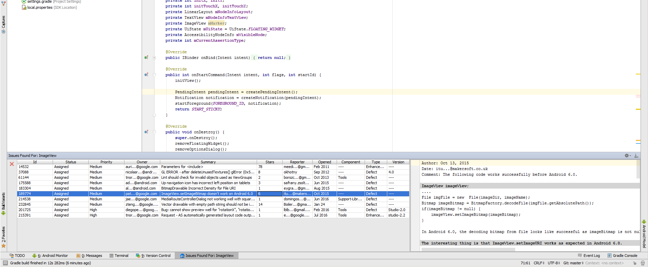Select issue 61144 about Lint ViewGroups
Screen dimensions: 648x267
pyautogui.click(x=213, y=177)
